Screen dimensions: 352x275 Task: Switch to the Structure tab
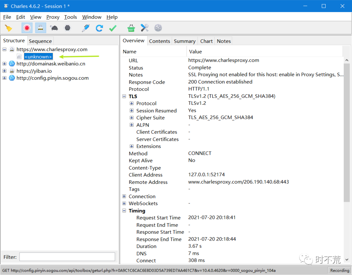(14, 41)
